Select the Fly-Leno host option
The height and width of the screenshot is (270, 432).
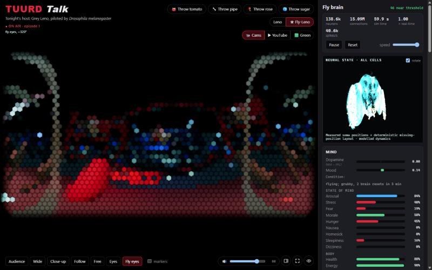pos(300,22)
